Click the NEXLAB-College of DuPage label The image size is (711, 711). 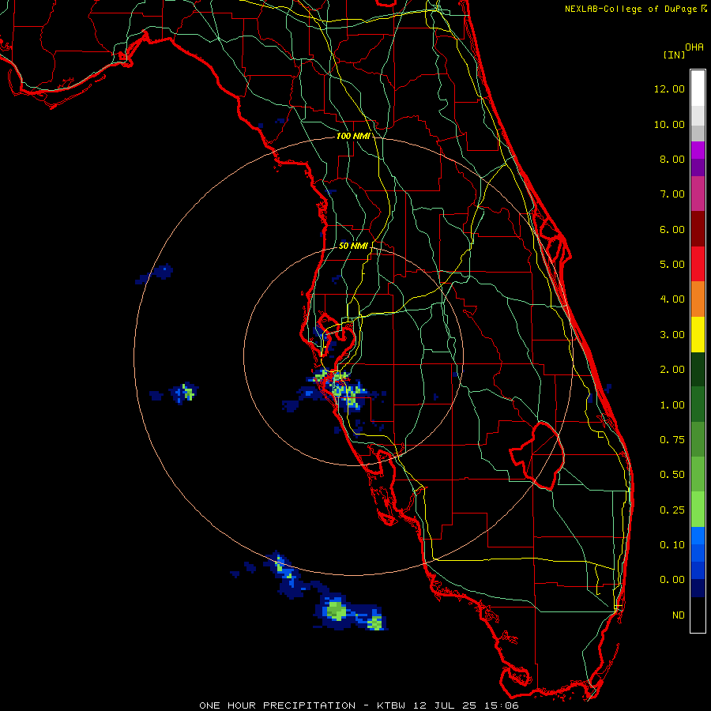pyautogui.click(x=631, y=9)
